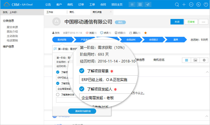This screenshot has height=125, width=210.
Task: Open the phone call icon in header
Action: [x=198, y=5]
